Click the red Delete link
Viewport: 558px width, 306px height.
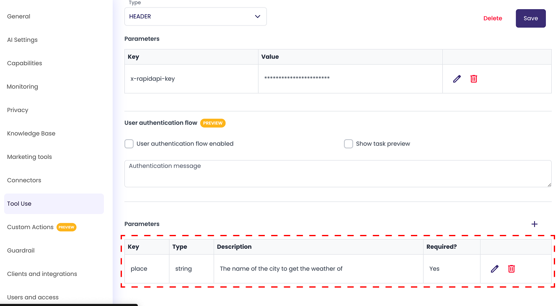(x=493, y=18)
